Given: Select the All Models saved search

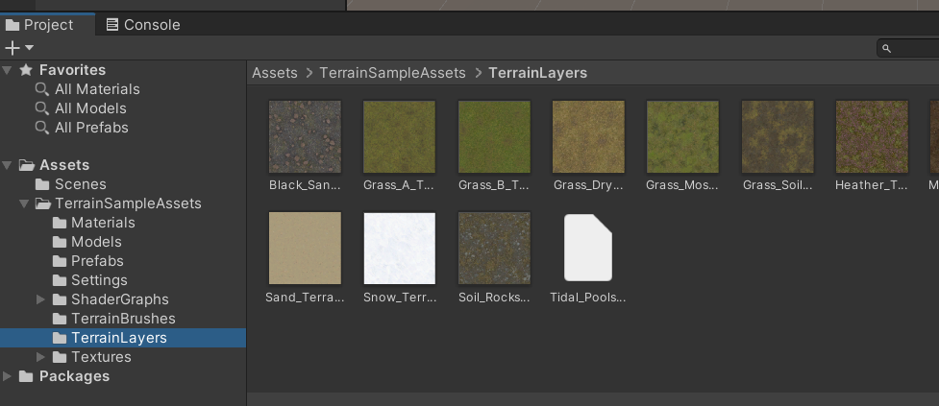Looking at the screenshot, I should (90, 108).
